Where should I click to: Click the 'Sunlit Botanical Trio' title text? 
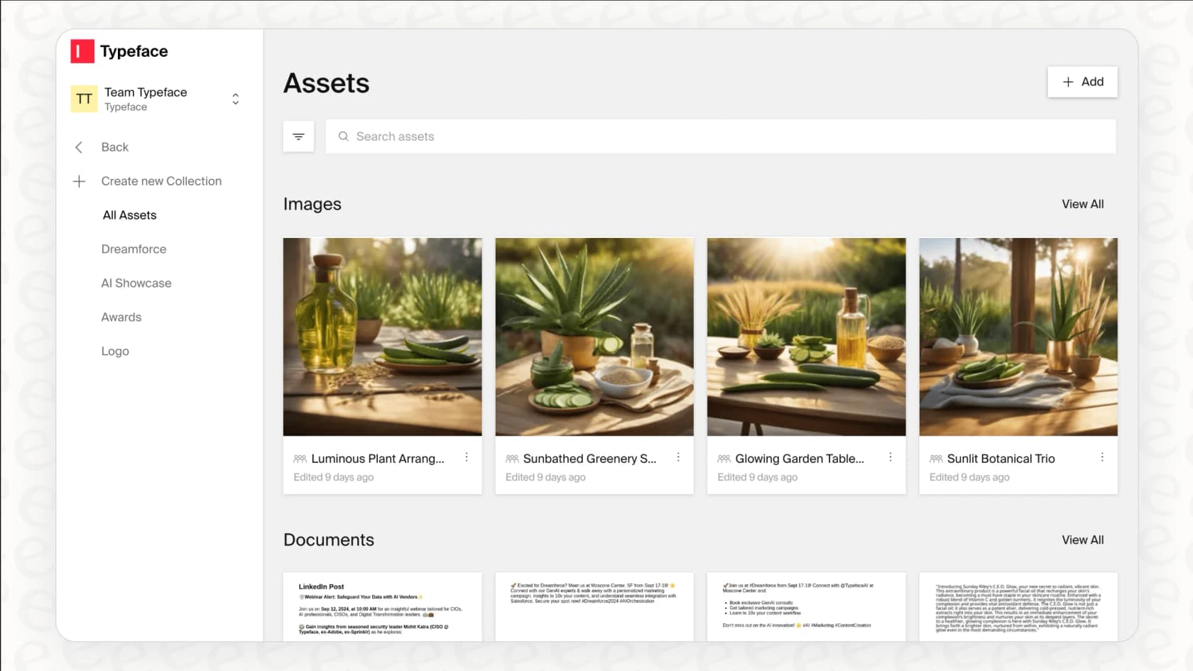1001,459
